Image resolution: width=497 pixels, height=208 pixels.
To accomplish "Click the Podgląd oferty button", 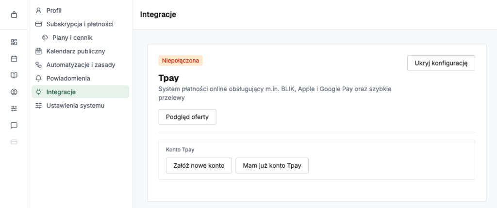I will click(x=187, y=117).
